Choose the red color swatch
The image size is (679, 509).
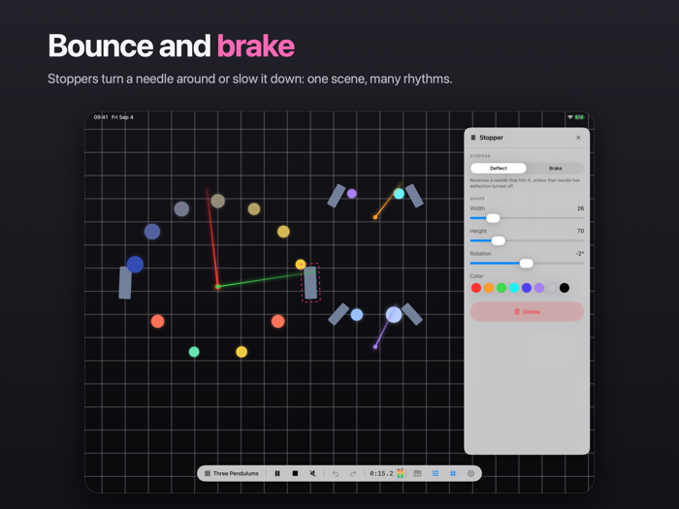tap(476, 288)
